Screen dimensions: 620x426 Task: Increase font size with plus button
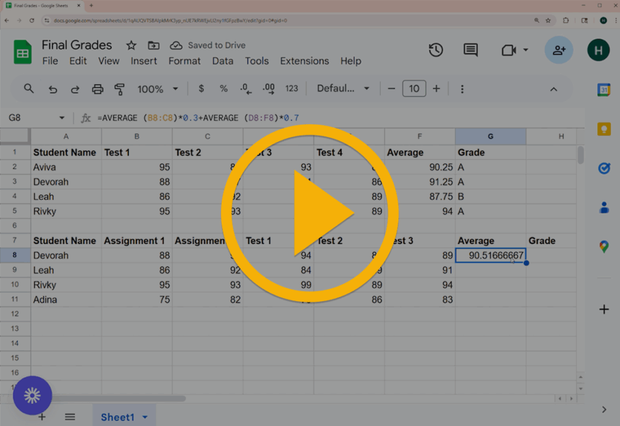436,89
